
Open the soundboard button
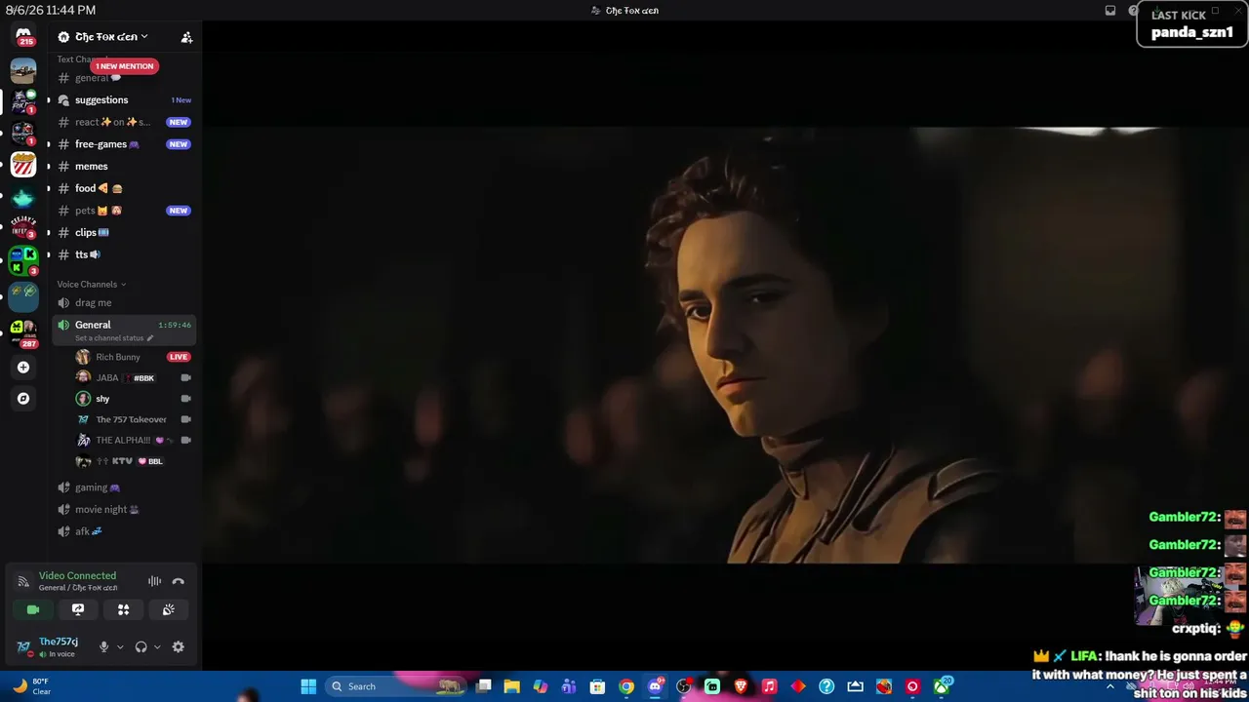coord(168,609)
